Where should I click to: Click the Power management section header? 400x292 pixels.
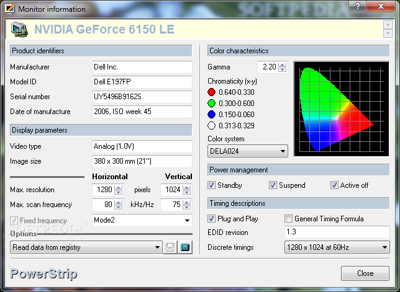pos(299,170)
